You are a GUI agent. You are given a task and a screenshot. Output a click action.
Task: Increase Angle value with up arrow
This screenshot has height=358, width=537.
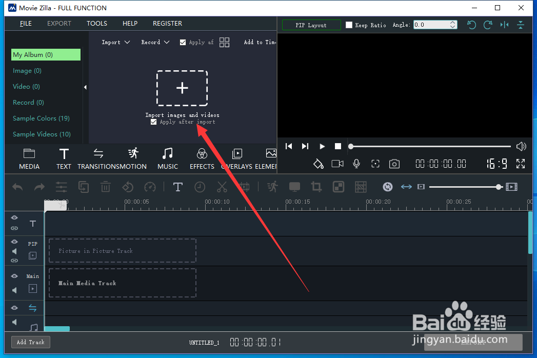(x=453, y=23)
